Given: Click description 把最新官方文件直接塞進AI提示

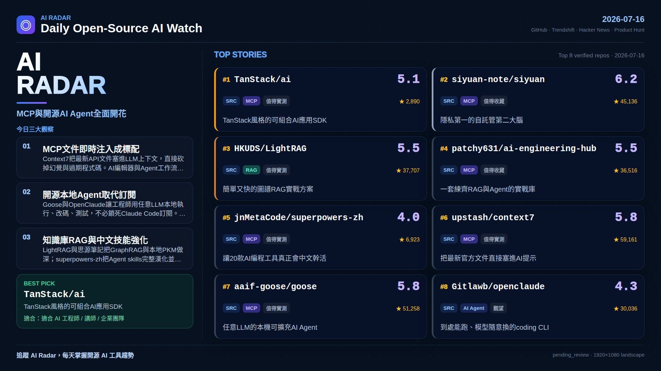Looking at the screenshot, I should (488, 258).
